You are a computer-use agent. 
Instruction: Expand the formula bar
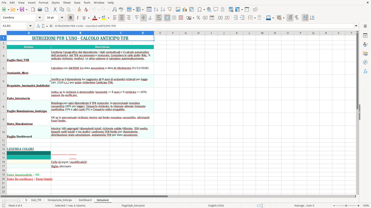[x=356, y=26]
